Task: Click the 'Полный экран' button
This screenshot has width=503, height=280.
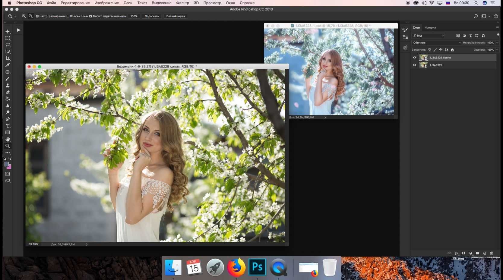Action: (176, 16)
